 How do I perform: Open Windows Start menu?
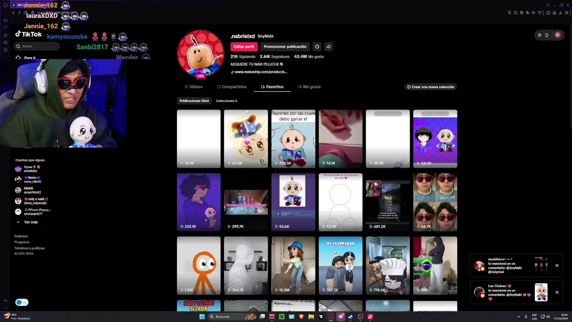[x=202, y=317]
